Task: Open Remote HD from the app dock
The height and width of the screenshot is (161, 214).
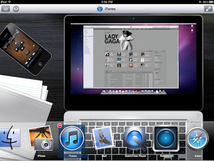Action: (x=166, y=138)
